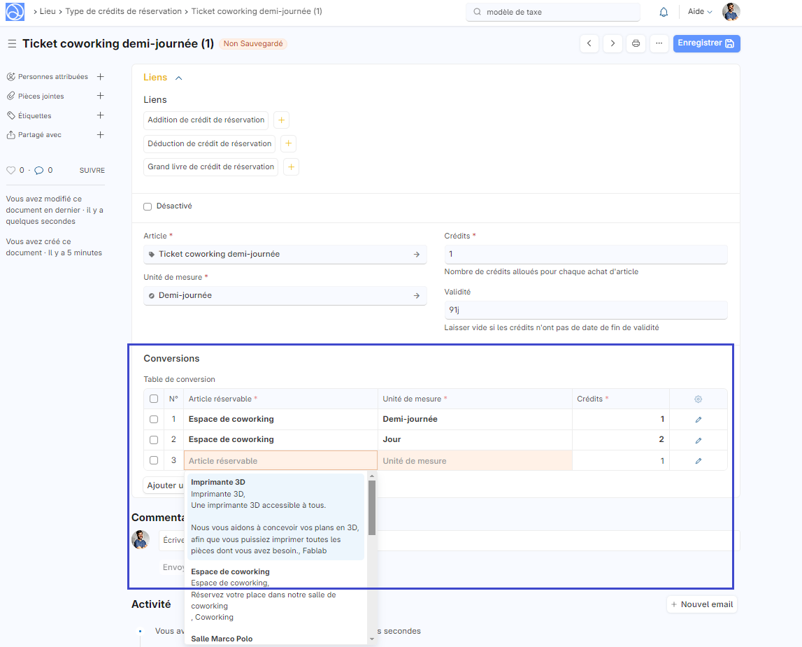
Task: Click the sidebar hamburger toggle icon
Action: click(x=12, y=44)
